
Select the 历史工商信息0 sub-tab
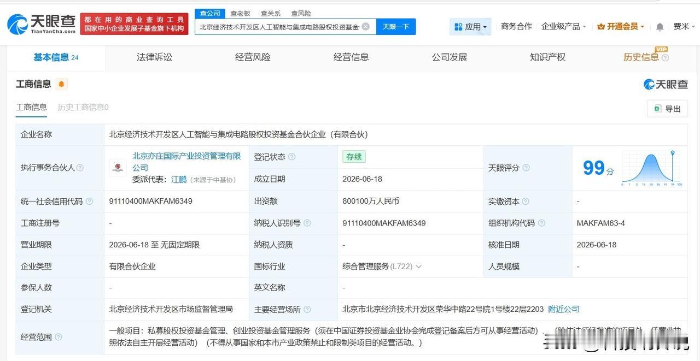pyautogui.click(x=83, y=108)
